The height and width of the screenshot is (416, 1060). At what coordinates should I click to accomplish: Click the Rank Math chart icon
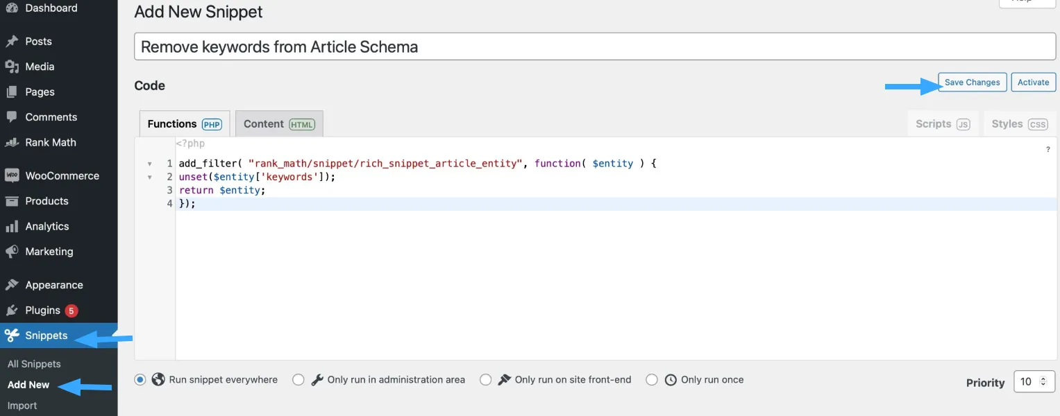pyautogui.click(x=12, y=142)
